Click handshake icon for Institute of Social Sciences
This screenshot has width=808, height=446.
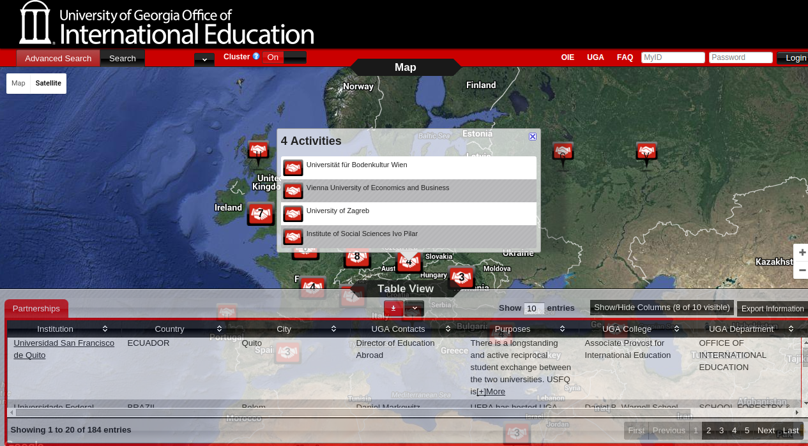coord(293,237)
